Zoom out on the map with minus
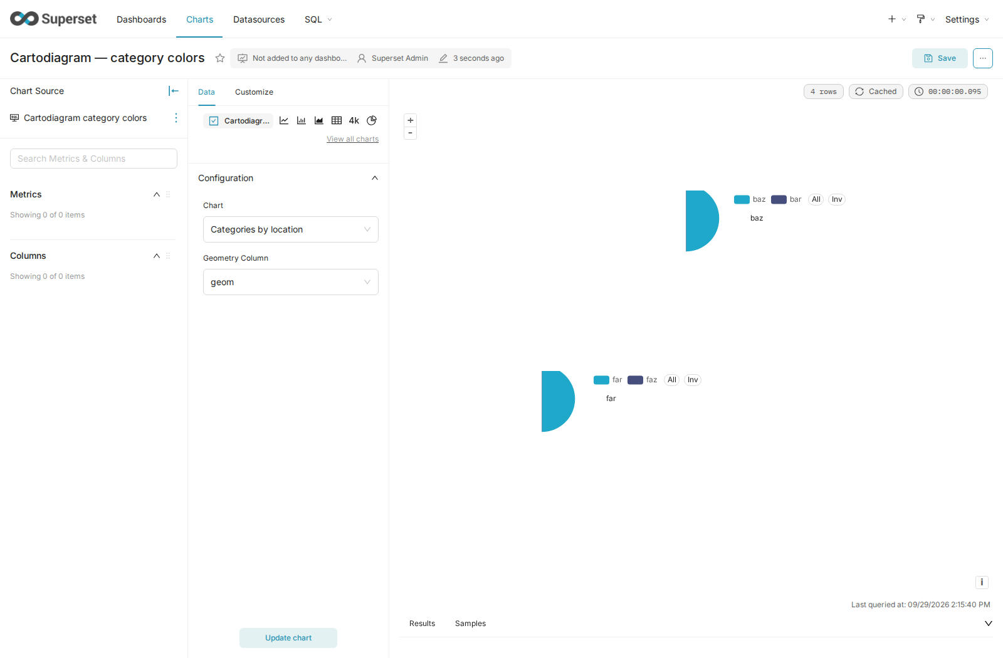Viewport: 1003px width, 658px height. pyautogui.click(x=411, y=133)
